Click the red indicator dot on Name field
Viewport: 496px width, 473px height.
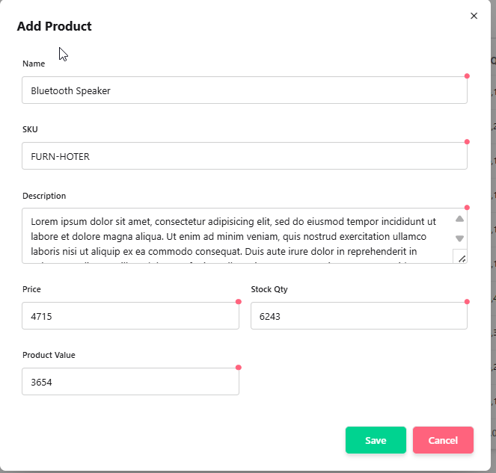467,76
